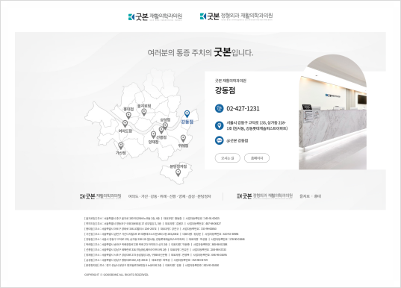Click the 가산 footer branch link
Screen dimensions: 401x288
pyautogui.click(x=144, y=196)
